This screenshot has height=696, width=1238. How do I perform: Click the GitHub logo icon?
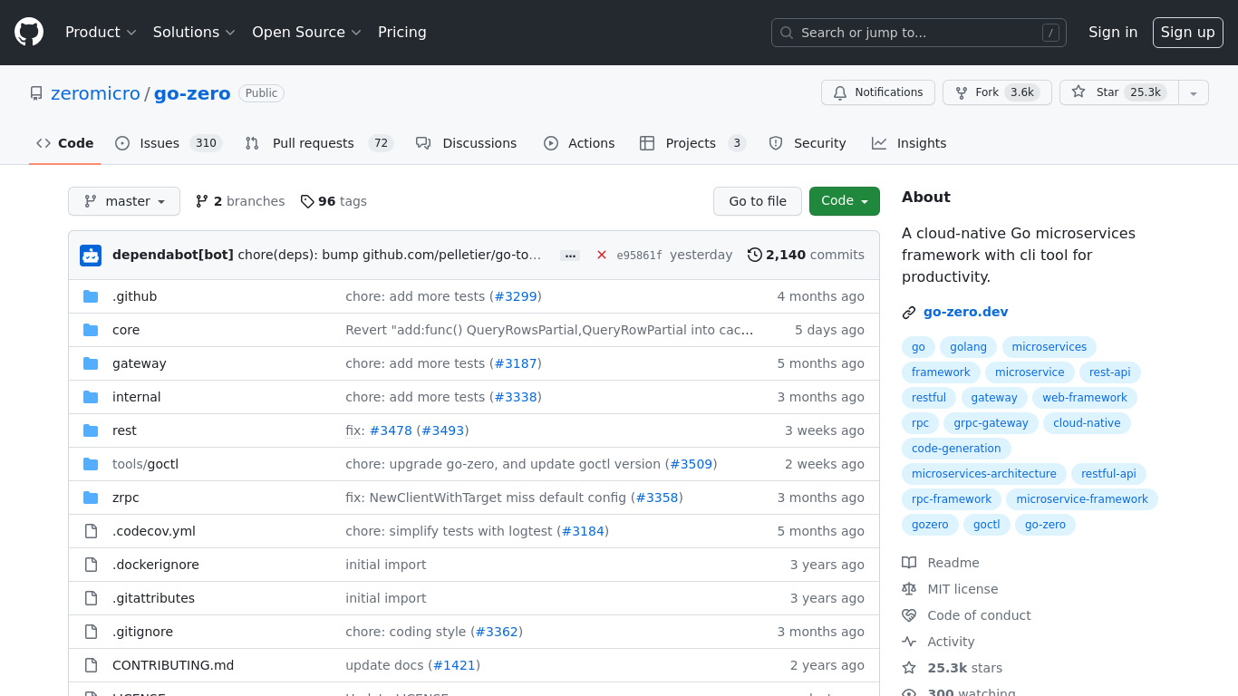coord(29,33)
